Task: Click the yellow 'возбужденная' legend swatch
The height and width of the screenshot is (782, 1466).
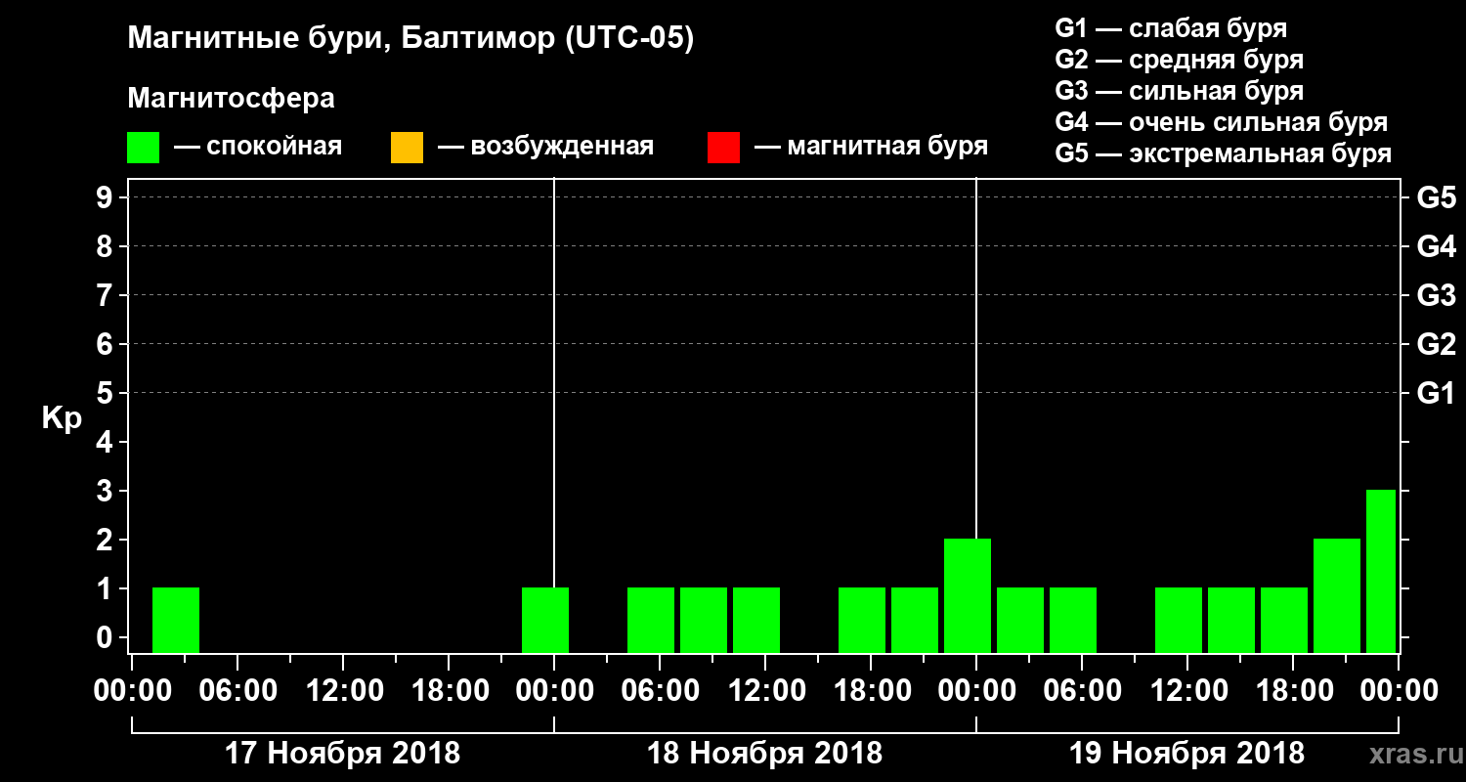Action: [x=407, y=148]
